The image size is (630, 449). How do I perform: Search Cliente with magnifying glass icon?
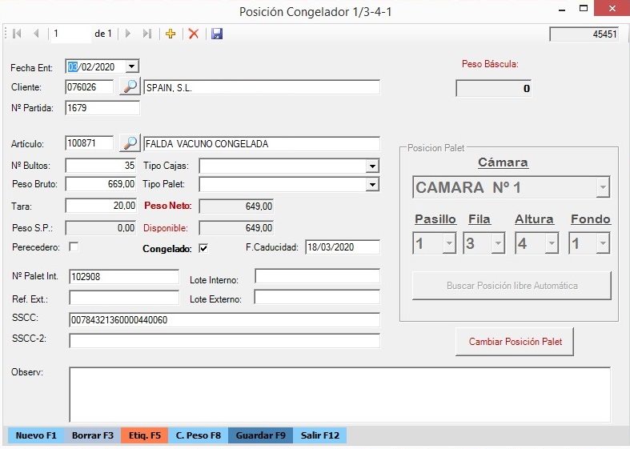129,86
